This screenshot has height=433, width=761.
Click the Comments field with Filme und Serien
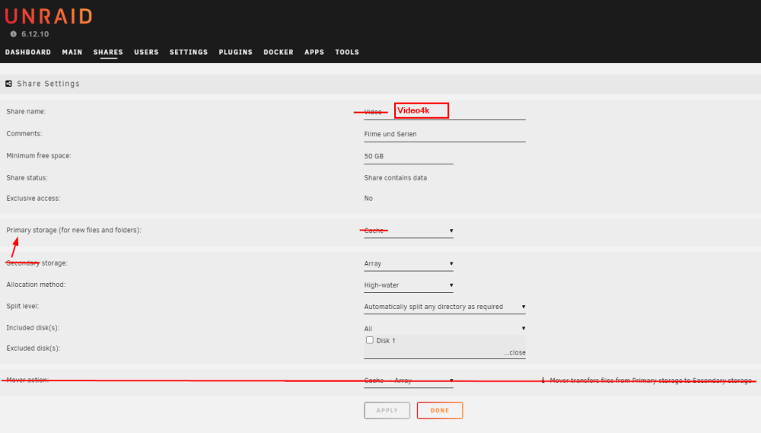(x=444, y=135)
